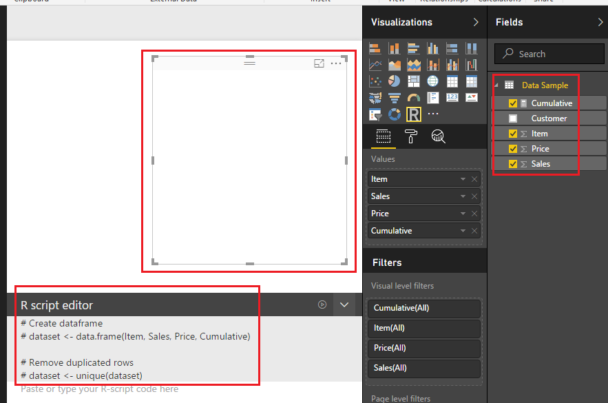Switch to the Fields well tab
Screen dimensions: 608x403
[384, 136]
